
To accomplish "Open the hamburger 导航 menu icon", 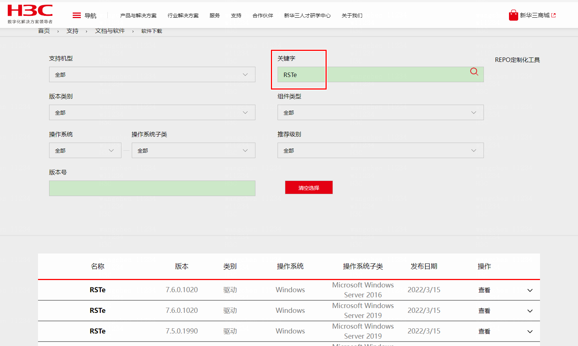I will [x=77, y=15].
